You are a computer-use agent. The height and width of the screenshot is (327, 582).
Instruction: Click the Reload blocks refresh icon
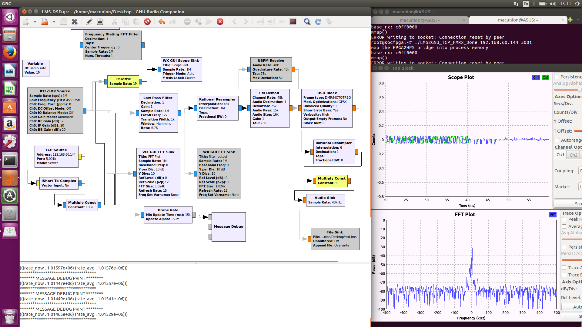(318, 22)
